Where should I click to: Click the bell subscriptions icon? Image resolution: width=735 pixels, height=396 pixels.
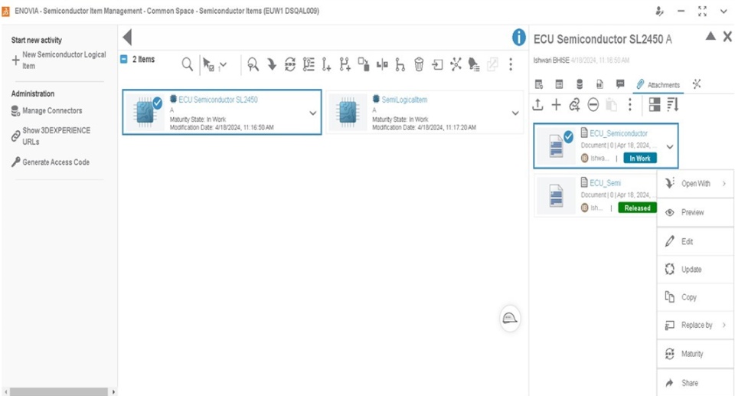pos(474,64)
